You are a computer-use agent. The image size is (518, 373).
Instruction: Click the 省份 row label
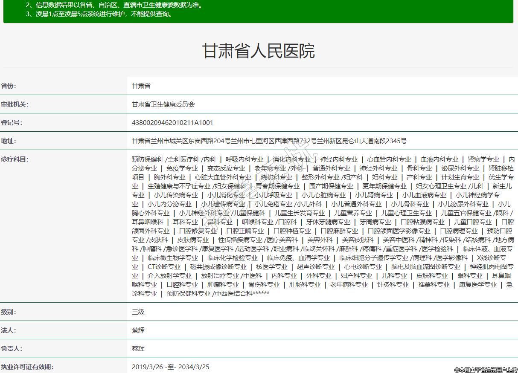pyautogui.click(x=8, y=86)
